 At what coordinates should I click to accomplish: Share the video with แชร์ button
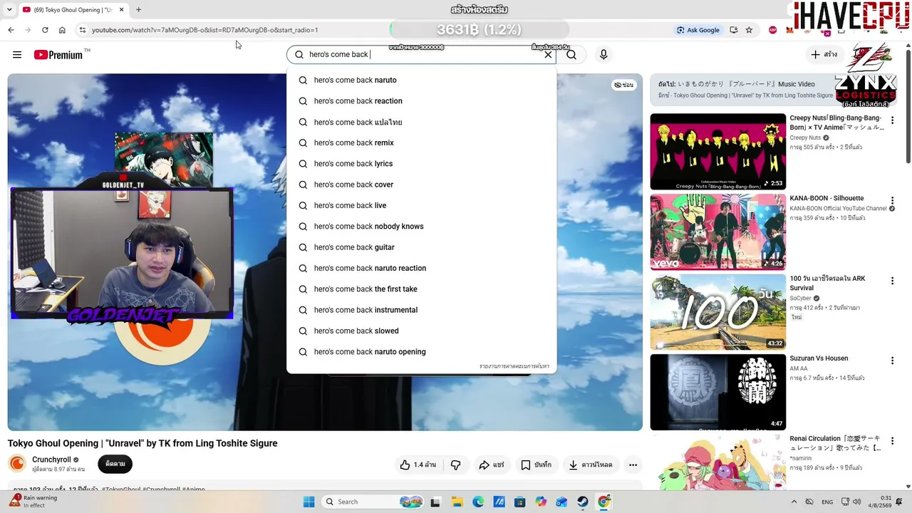pos(492,465)
